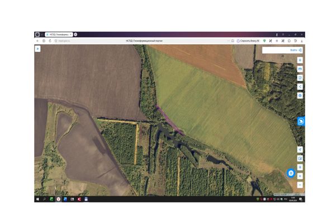Image resolution: width=313 pixels, height=221 pixels.
Task: Switch basemap with the picture icon
Action: pyautogui.click(x=300, y=158)
